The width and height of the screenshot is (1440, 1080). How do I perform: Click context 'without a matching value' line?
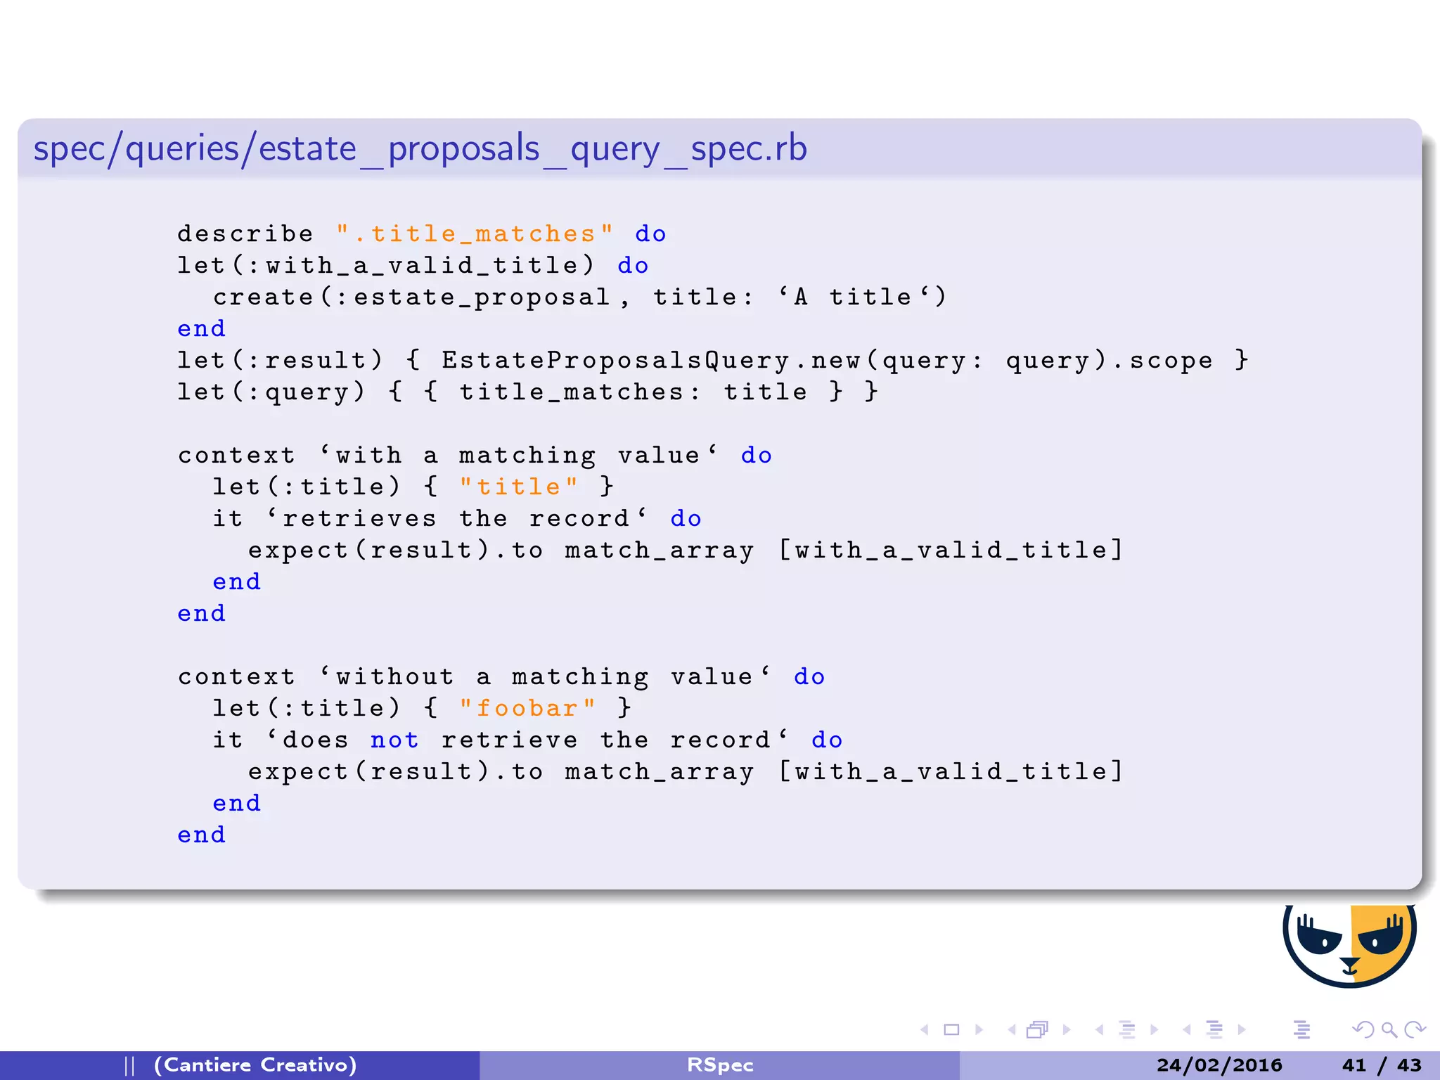[501, 677]
